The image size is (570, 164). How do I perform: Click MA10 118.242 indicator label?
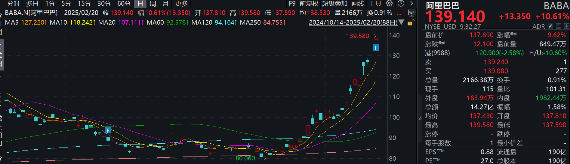point(73,22)
